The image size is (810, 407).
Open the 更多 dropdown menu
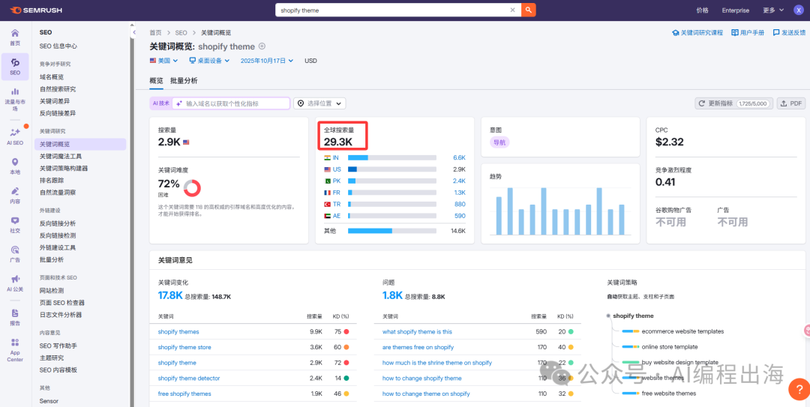(x=773, y=10)
